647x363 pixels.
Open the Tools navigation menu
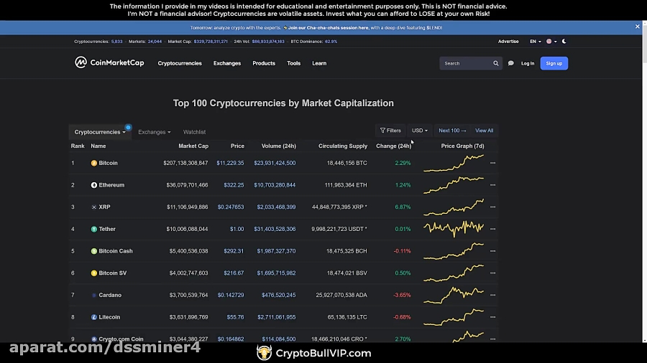pos(294,63)
